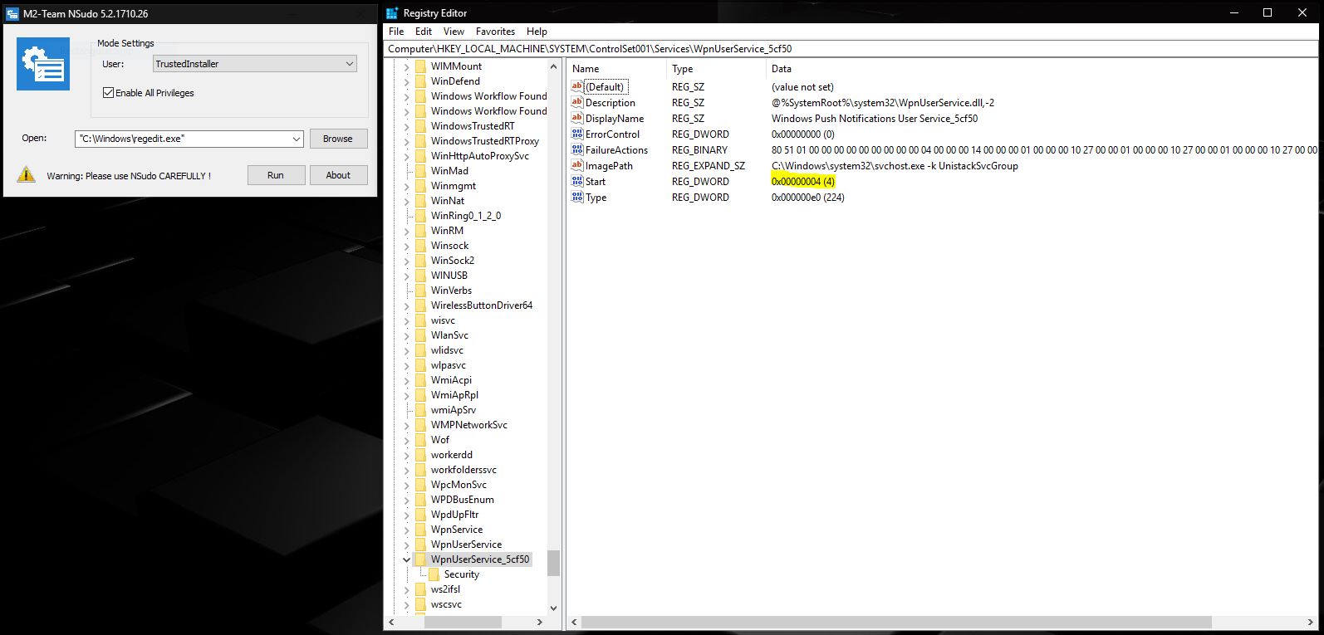Click the FailureActions binary value icon

(x=577, y=149)
